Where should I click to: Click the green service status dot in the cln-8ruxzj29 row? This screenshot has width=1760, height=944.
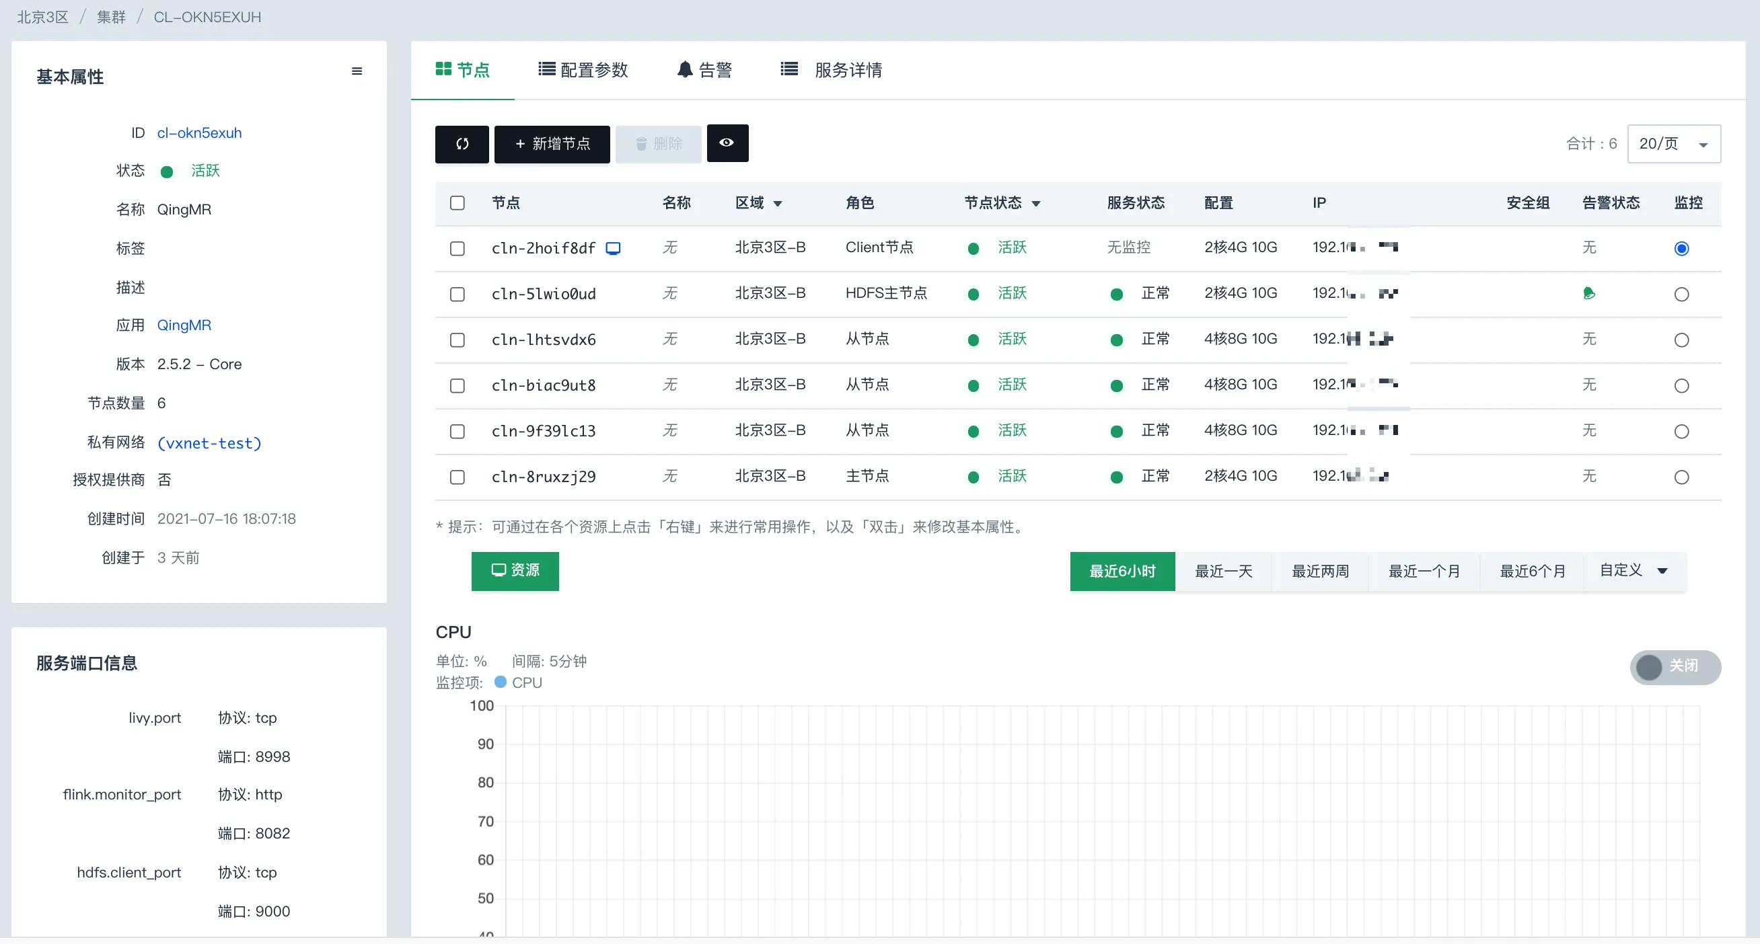coord(1116,477)
